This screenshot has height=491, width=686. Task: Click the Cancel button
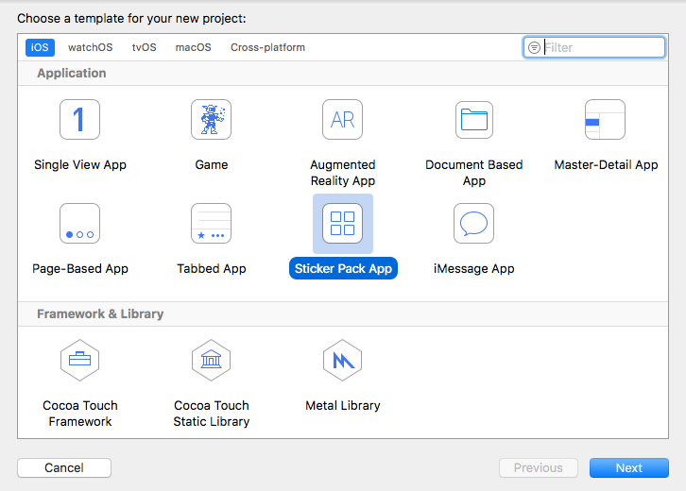coord(64,467)
